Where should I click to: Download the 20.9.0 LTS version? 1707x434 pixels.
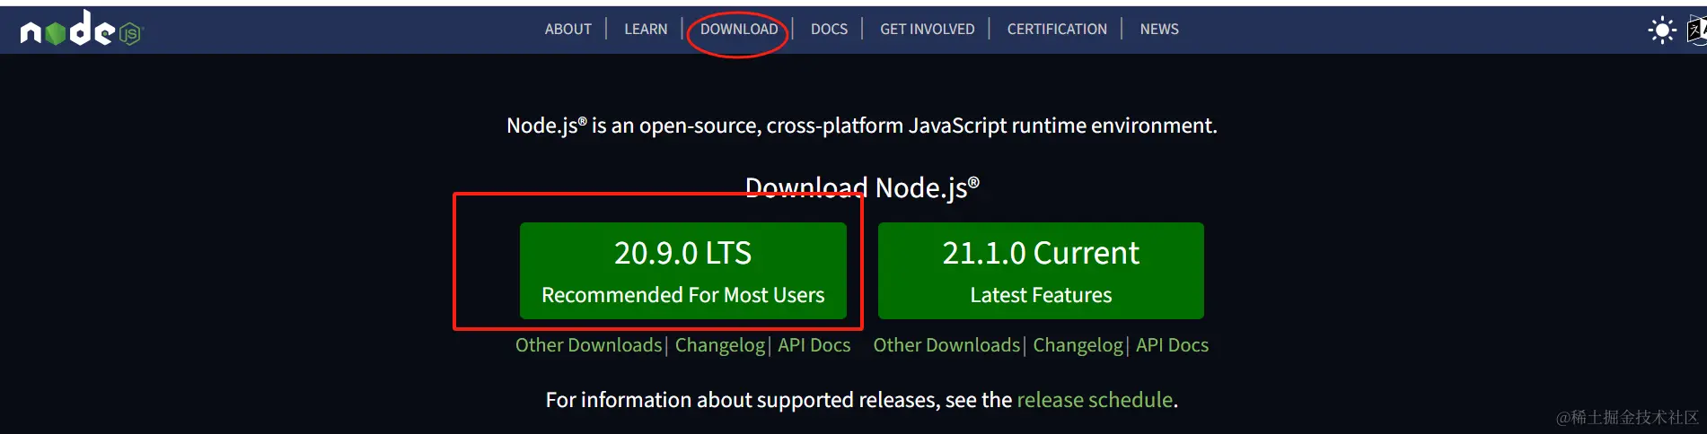pos(682,271)
